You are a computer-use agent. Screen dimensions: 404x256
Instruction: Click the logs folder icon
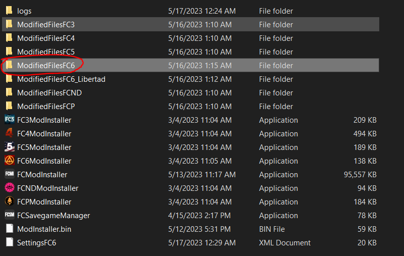point(9,11)
